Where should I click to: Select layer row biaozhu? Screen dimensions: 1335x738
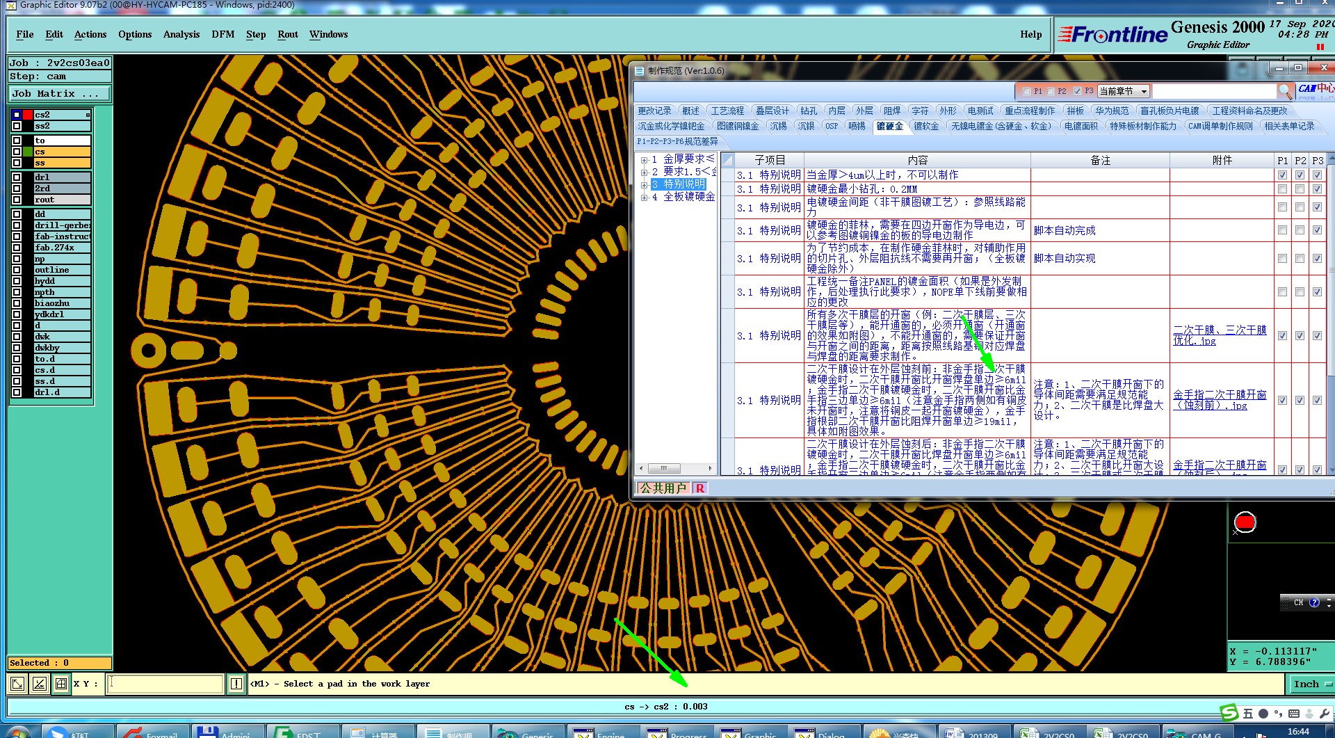63,303
